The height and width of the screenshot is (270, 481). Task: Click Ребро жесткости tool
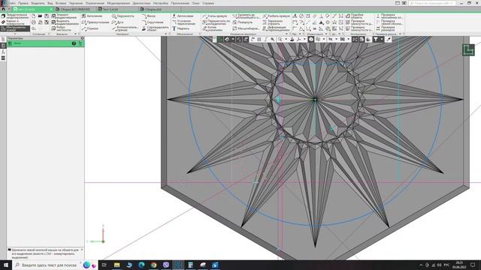(x=62, y=28)
